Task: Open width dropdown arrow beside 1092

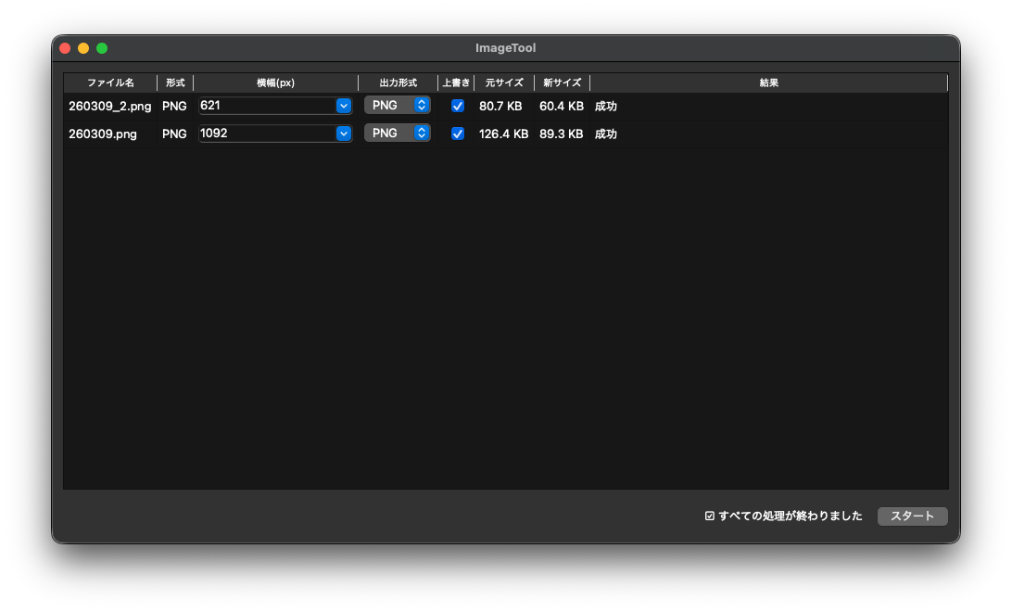Action: (x=344, y=134)
